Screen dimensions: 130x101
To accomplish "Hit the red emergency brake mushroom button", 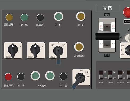I will tap(127, 12).
